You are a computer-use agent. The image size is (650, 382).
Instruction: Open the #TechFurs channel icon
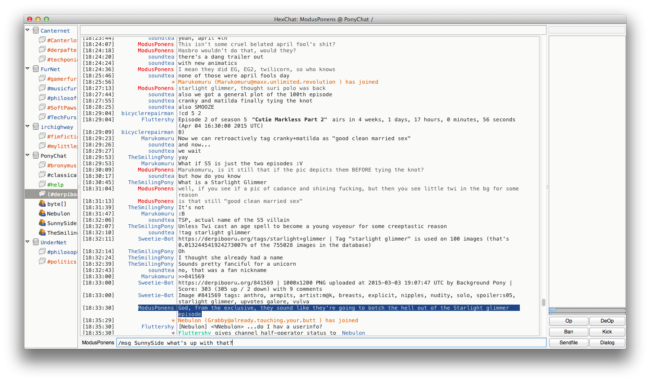click(42, 117)
